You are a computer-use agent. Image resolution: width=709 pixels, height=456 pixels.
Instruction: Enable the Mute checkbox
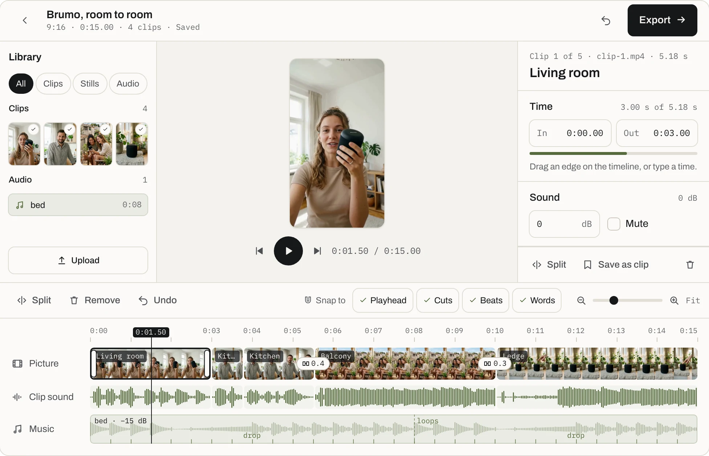point(614,224)
